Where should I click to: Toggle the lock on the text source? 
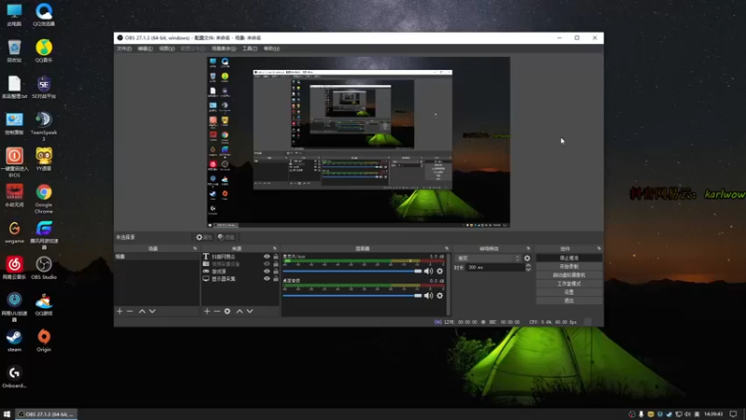point(275,256)
